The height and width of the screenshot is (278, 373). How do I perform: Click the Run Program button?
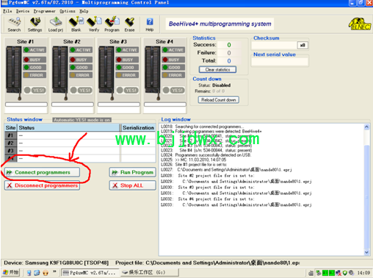(x=132, y=172)
